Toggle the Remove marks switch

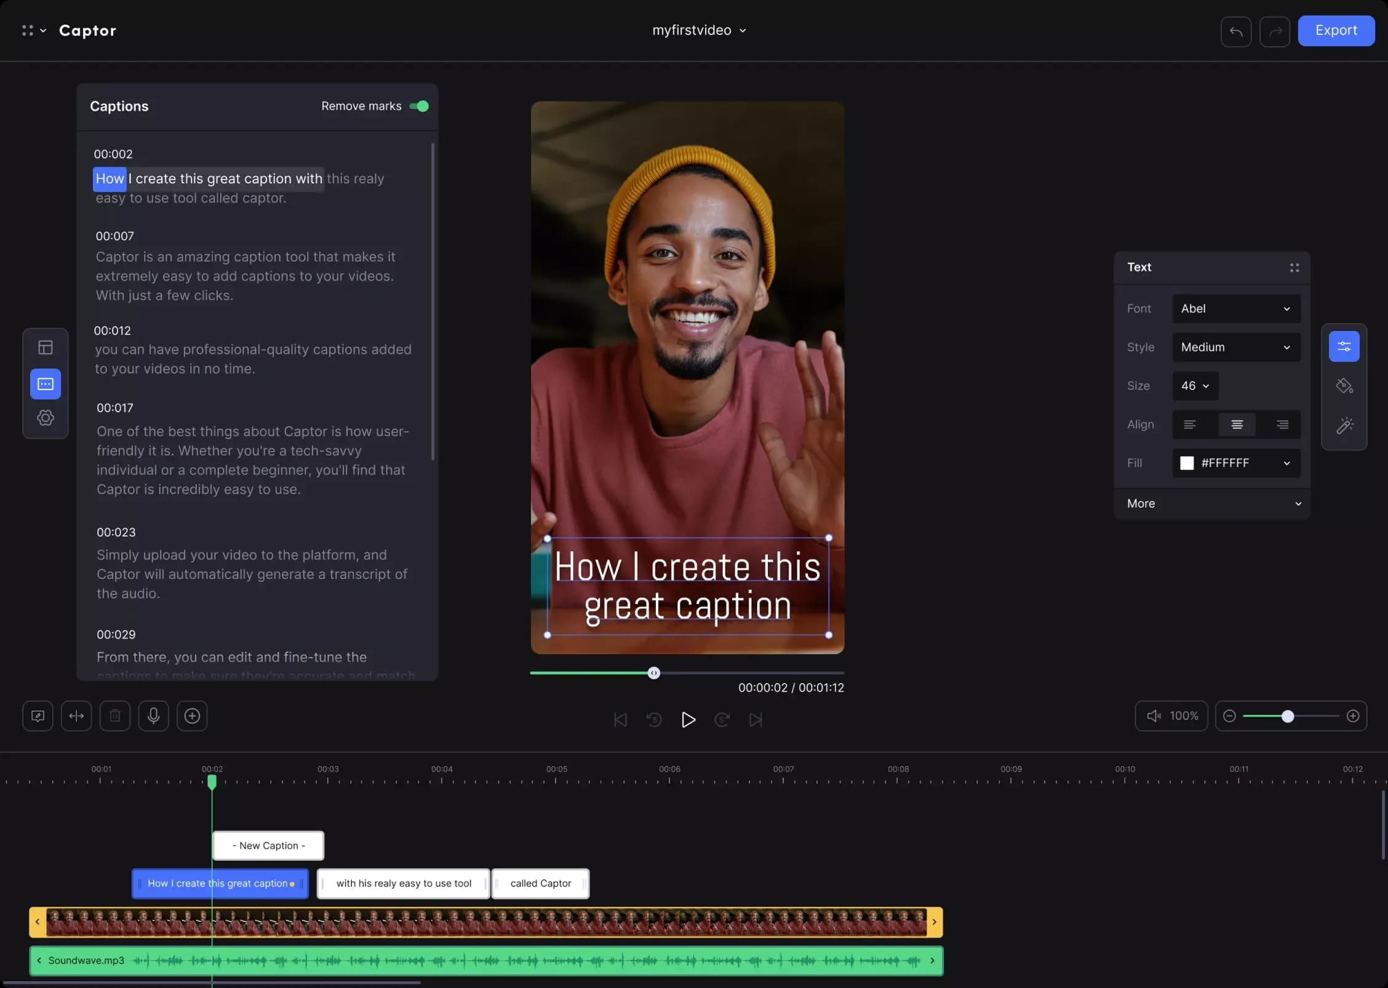coord(419,106)
